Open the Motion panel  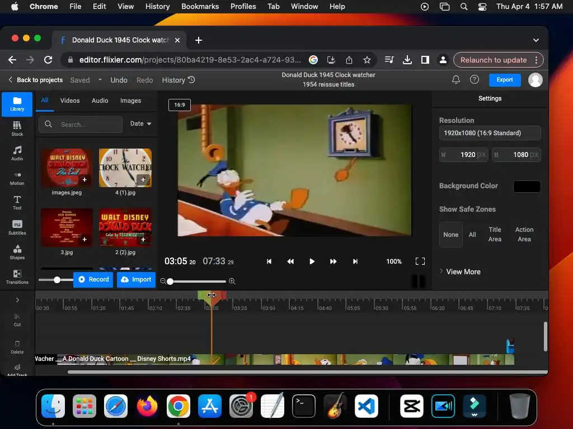17,178
